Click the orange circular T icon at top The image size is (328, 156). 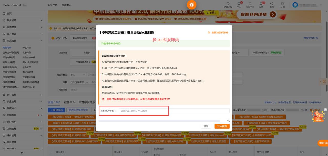point(192,5)
